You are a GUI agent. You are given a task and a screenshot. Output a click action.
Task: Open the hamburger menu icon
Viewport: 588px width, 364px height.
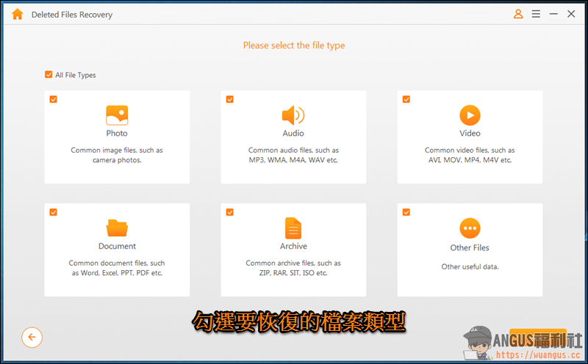tap(536, 14)
